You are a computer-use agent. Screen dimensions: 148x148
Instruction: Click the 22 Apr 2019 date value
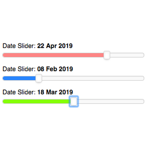55,46
